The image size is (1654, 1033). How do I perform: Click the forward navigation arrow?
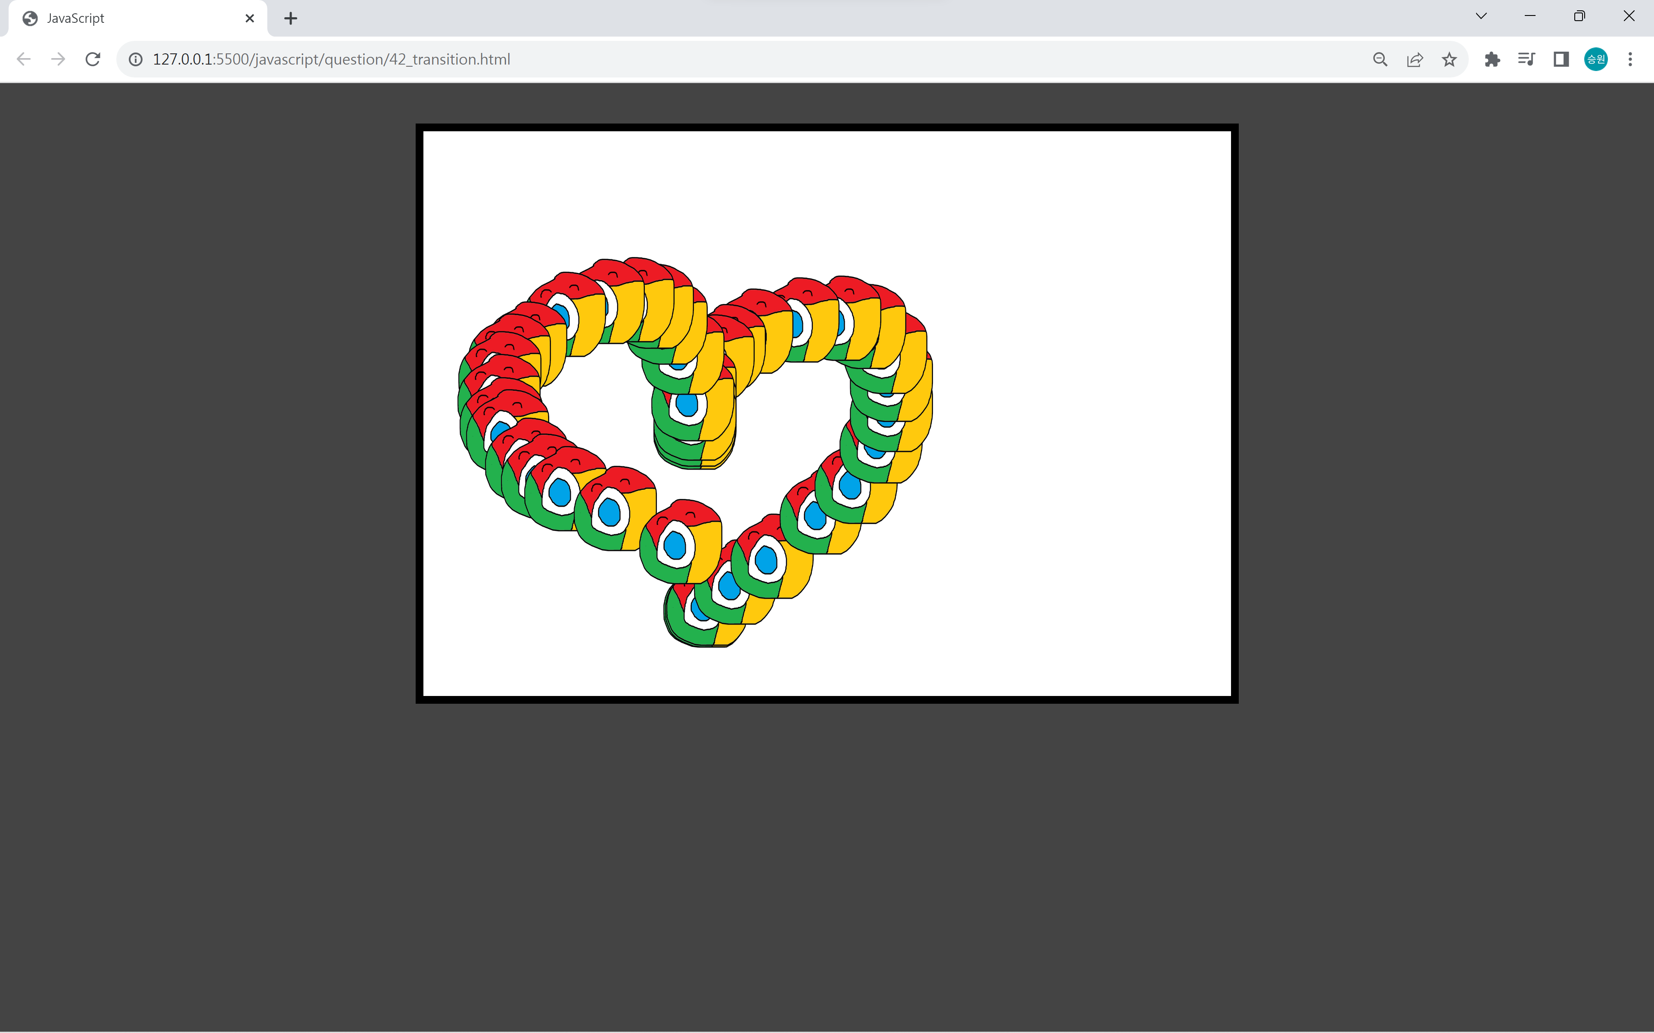coord(58,59)
